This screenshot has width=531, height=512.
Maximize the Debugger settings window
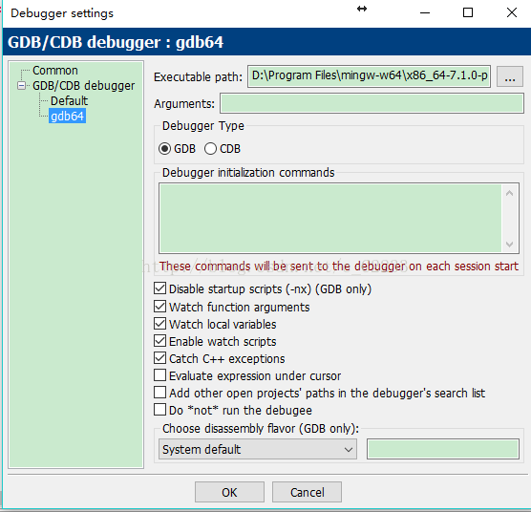(x=468, y=13)
